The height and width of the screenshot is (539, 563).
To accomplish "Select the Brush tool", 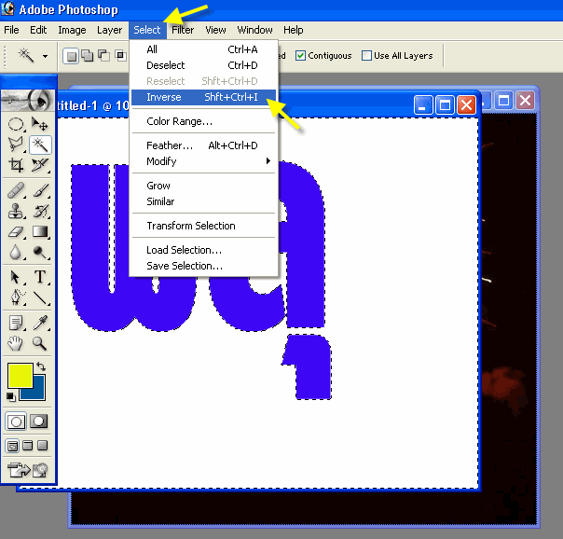I will pyautogui.click(x=39, y=190).
